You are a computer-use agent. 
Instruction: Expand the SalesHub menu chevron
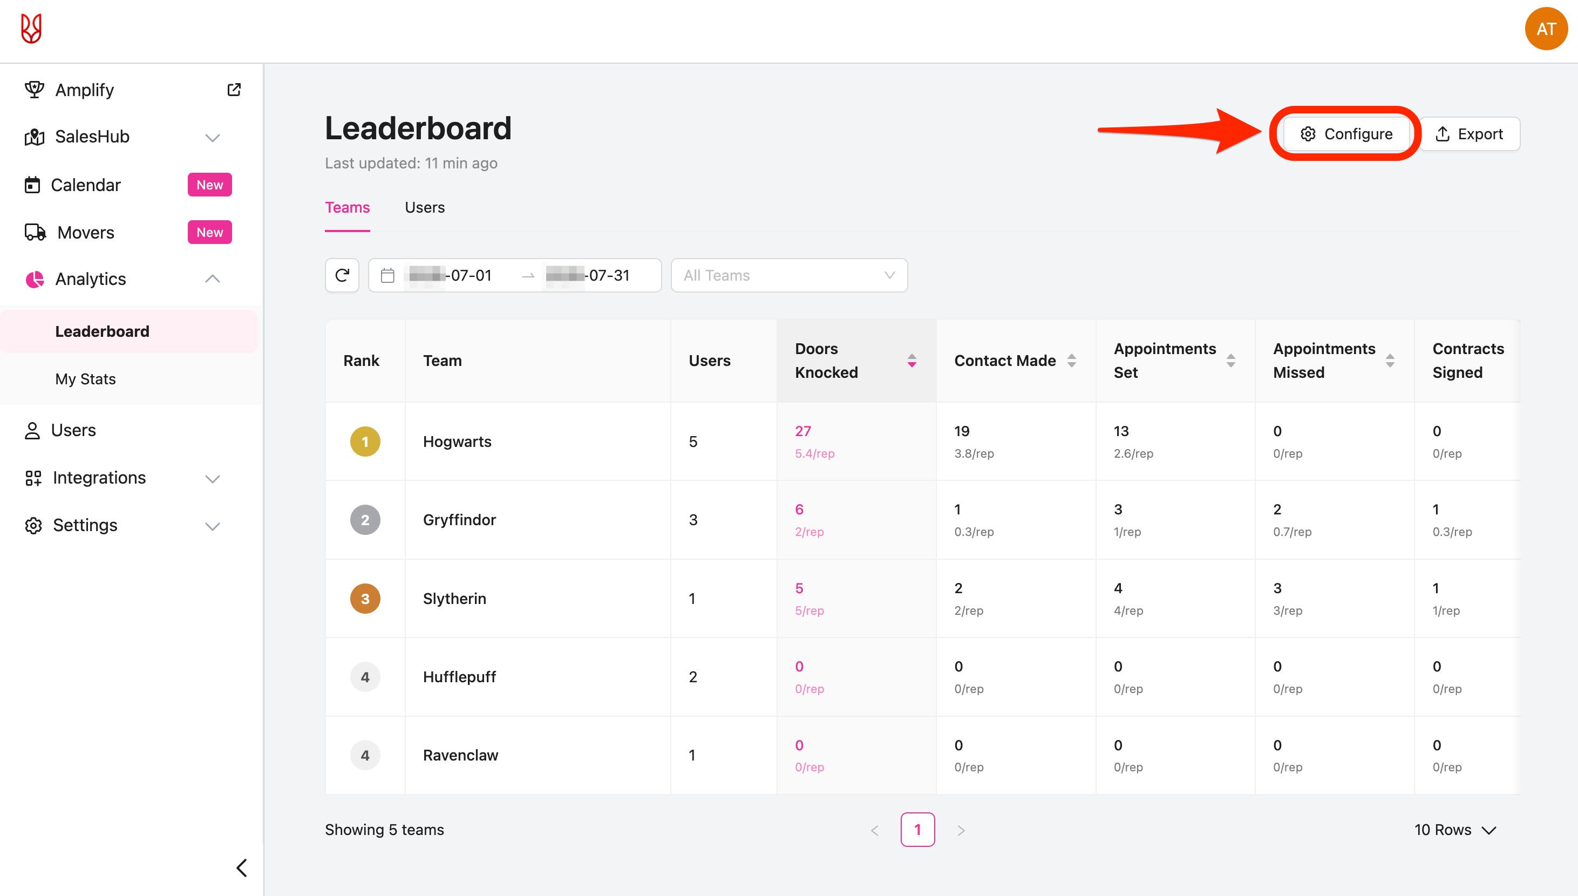[213, 137]
